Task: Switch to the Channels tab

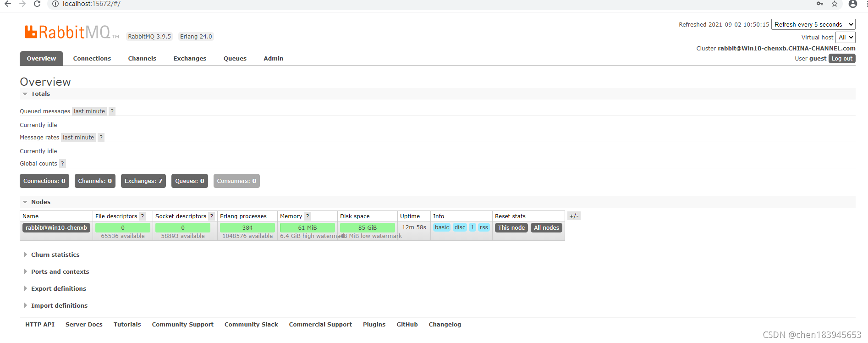Action: (x=142, y=58)
